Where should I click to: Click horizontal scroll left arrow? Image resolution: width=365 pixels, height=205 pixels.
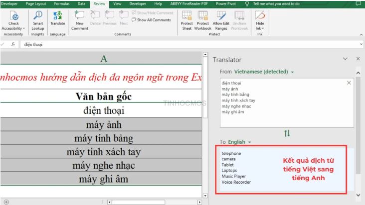pyautogui.click(x=109, y=202)
